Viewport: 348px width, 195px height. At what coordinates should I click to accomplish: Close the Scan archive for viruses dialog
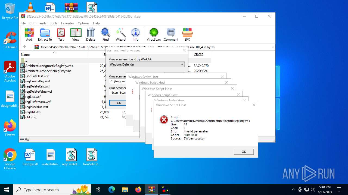184,50
